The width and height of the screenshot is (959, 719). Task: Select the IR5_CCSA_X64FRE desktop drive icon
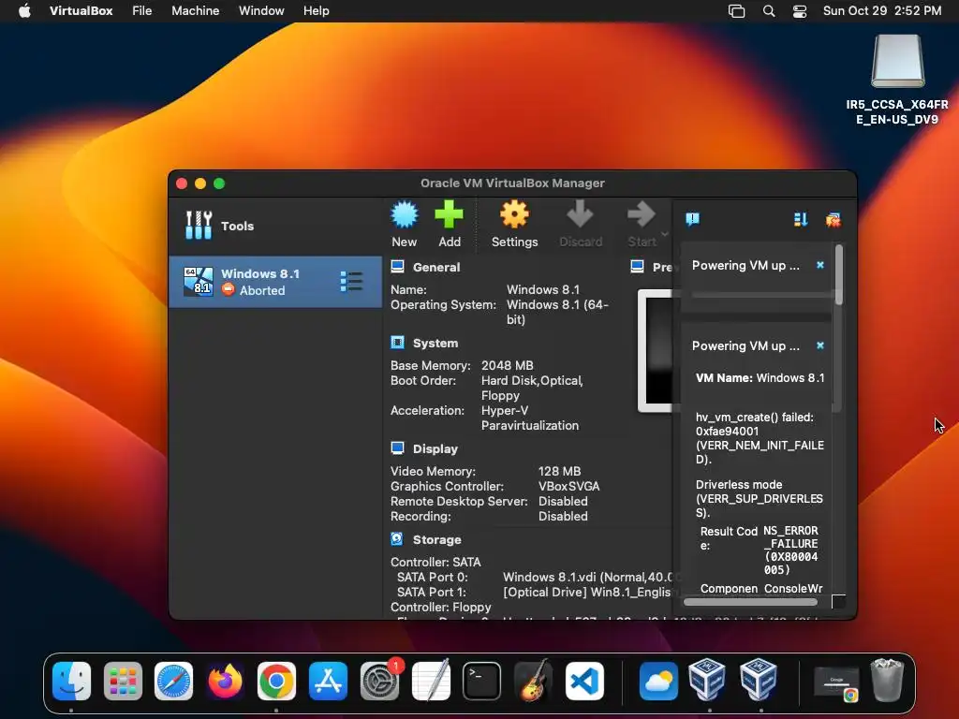897,61
